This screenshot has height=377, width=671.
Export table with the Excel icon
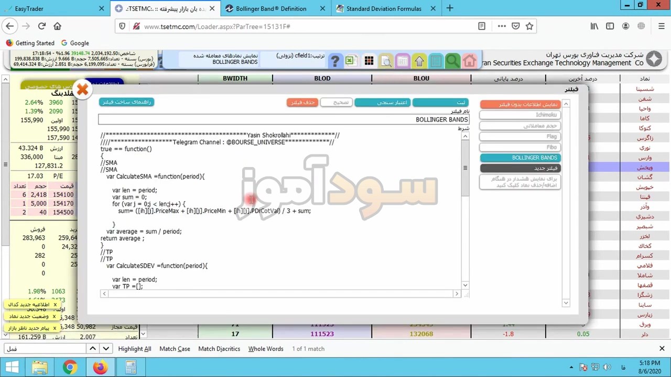click(x=350, y=61)
